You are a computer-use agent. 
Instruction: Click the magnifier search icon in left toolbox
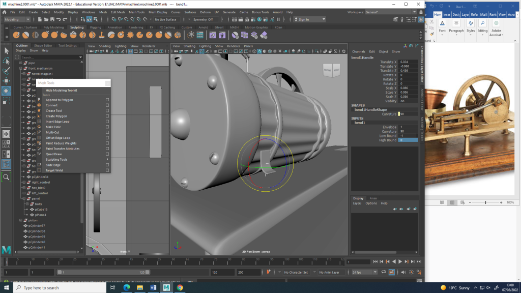pos(7,177)
